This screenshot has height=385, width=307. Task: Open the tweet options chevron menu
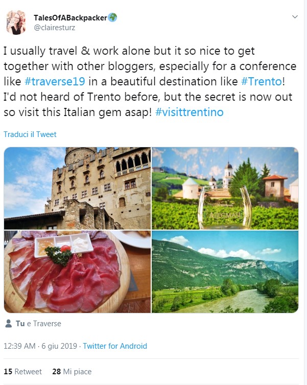point(294,17)
